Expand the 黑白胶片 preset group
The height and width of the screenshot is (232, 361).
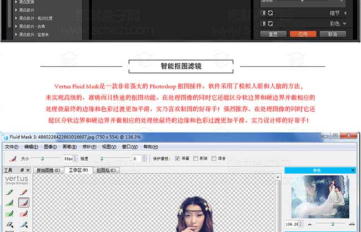[x=16, y=10]
